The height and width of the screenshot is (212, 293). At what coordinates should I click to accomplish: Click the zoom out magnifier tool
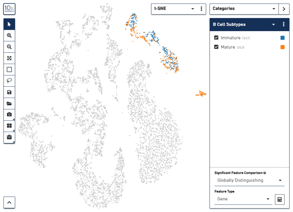(9, 47)
